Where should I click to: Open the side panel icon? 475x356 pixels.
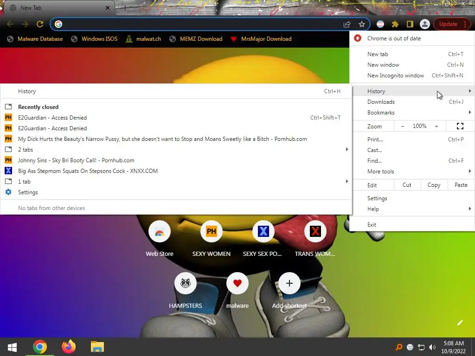pyautogui.click(x=410, y=24)
